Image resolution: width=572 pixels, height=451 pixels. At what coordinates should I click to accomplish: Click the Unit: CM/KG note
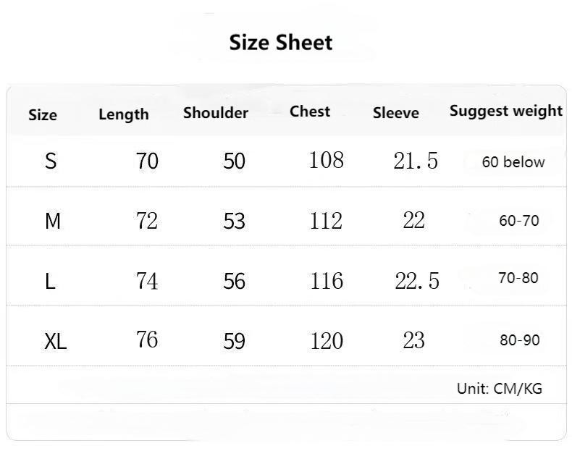pyautogui.click(x=500, y=389)
